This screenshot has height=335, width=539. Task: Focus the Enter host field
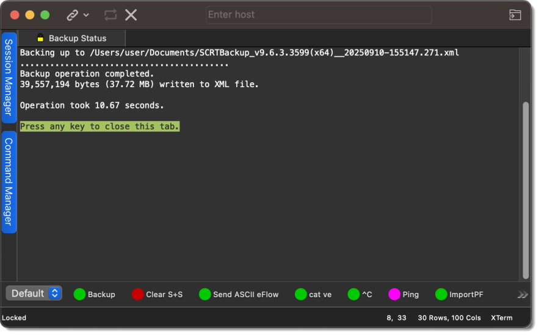pos(319,15)
